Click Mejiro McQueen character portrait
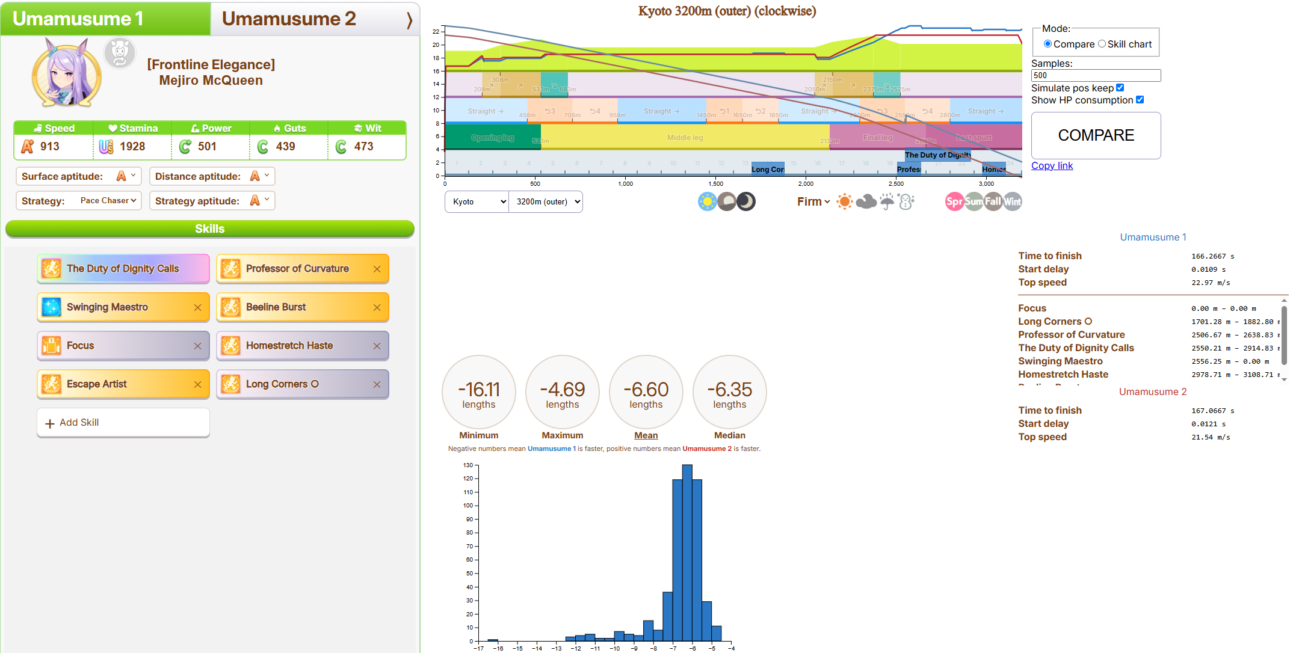Image resolution: width=1293 pixels, height=653 pixels. pos(66,73)
